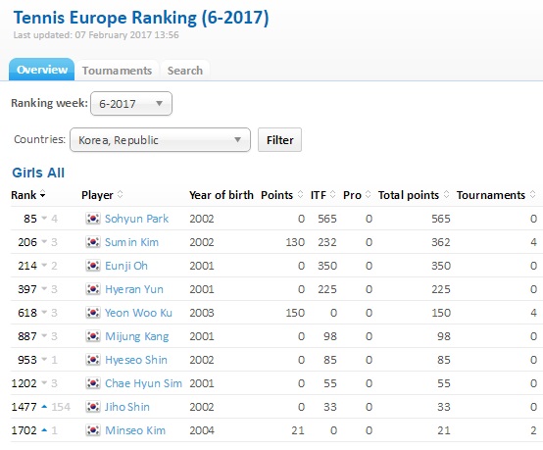The width and height of the screenshot is (543, 450).
Task: Click Korean flag icon beside Sumin Kim
Action: [93, 242]
